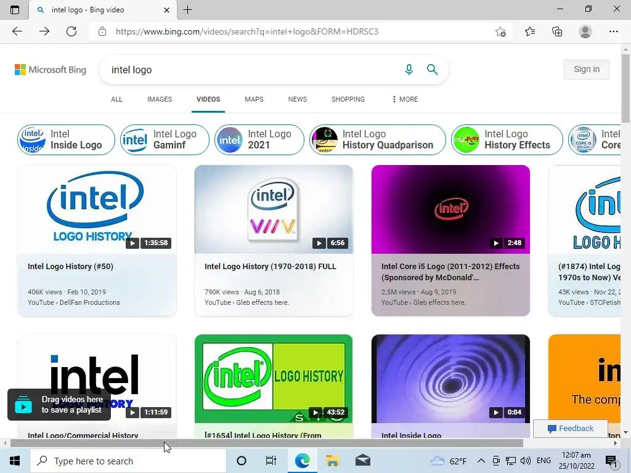
Task: Click the speaker volume icon in the tray
Action: [x=525, y=461]
